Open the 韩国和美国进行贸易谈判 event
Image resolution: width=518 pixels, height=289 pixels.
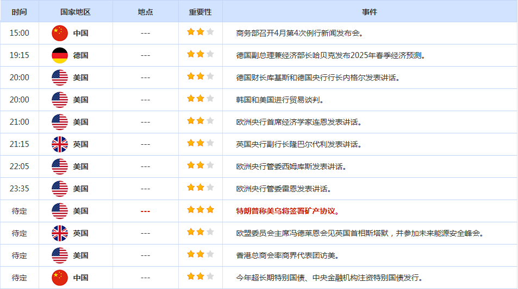click(x=280, y=100)
